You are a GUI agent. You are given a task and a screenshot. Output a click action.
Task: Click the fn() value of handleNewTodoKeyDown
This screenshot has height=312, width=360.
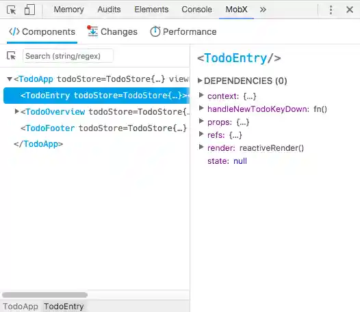tap(320, 109)
